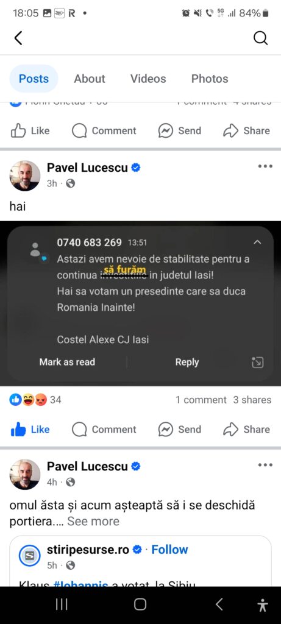
Task: Tap the Android recent apps navigation button
Action: [x=62, y=604]
